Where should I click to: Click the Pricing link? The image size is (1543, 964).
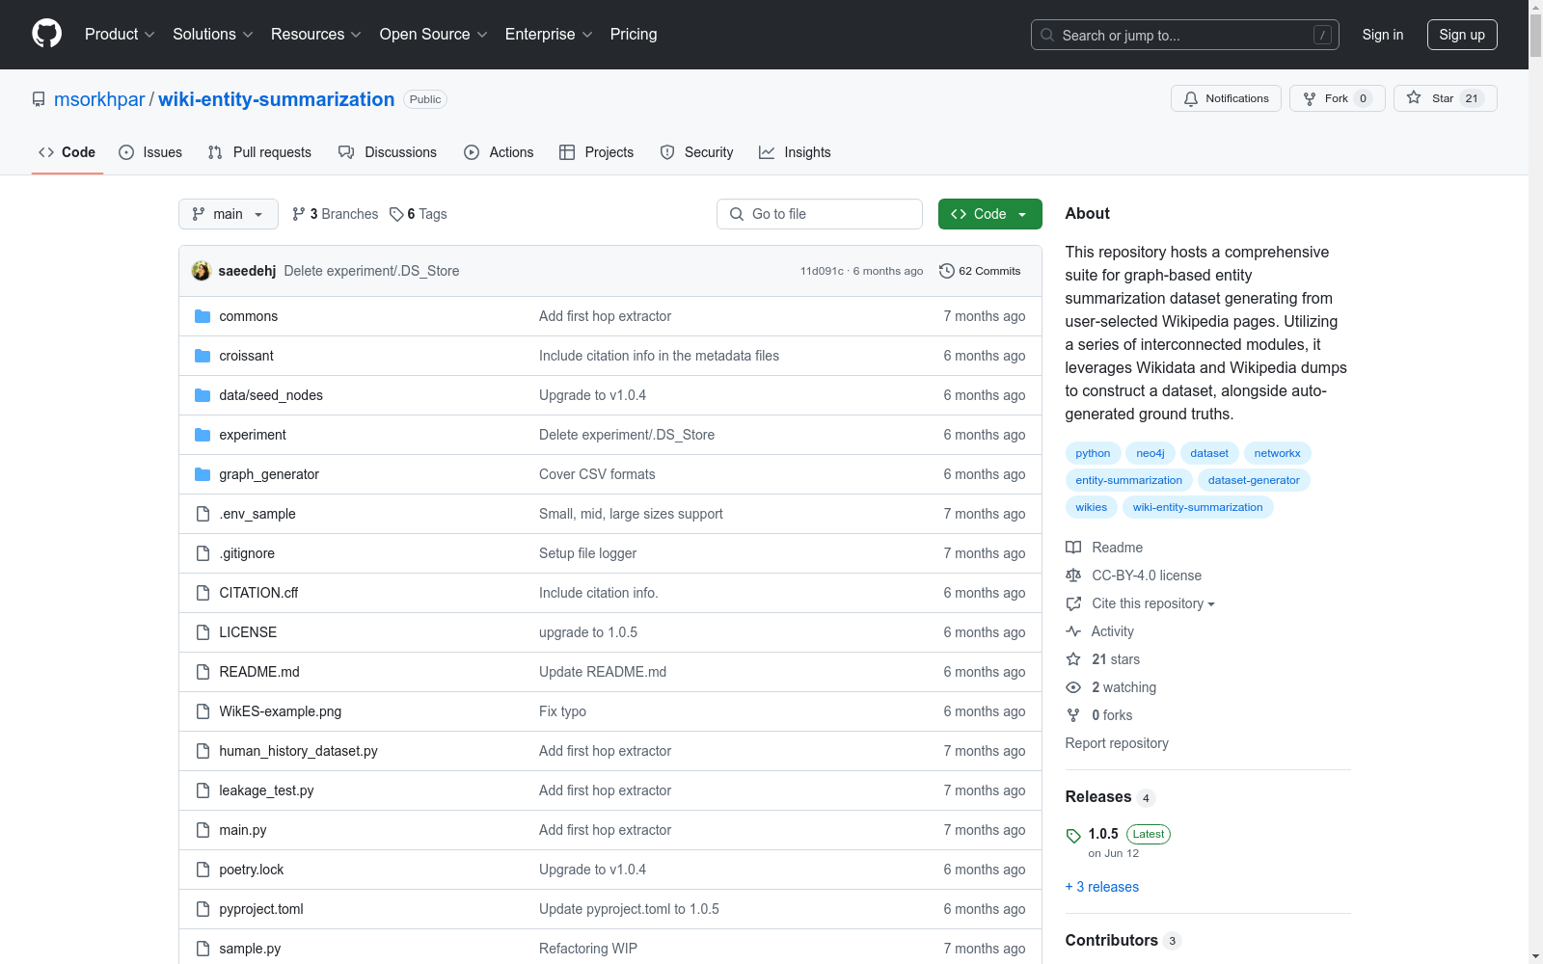[x=634, y=34]
